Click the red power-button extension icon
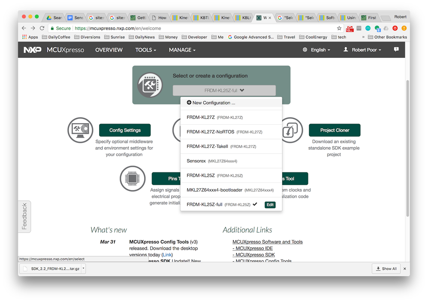The image size is (428, 302). point(395,28)
